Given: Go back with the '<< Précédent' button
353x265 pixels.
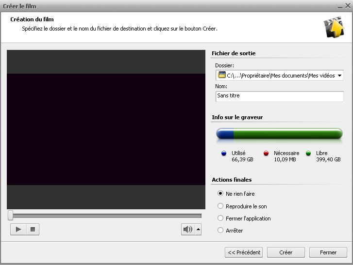Looking at the screenshot, I should pos(244,252).
